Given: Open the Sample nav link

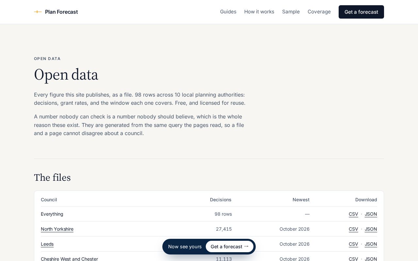Looking at the screenshot, I should [291, 12].
